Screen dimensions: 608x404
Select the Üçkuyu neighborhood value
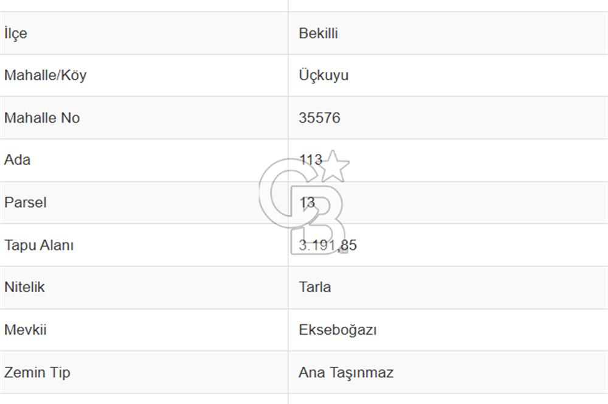(x=324, y=75)
